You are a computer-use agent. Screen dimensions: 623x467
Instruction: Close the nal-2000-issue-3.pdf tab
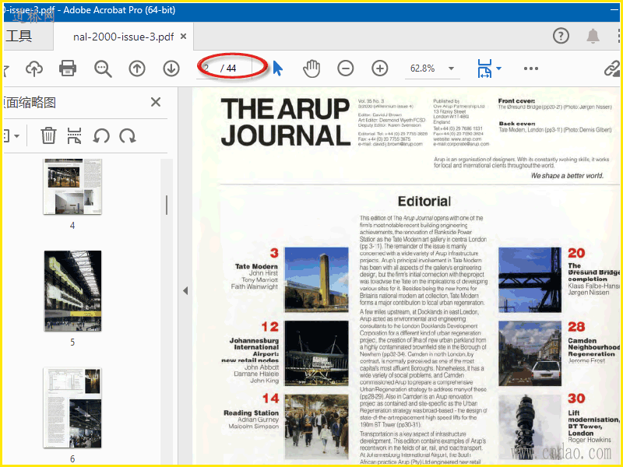pyautogui.click(x=184, y=36)
